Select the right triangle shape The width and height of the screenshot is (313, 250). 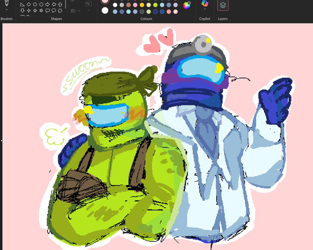[x=23, y=4]
